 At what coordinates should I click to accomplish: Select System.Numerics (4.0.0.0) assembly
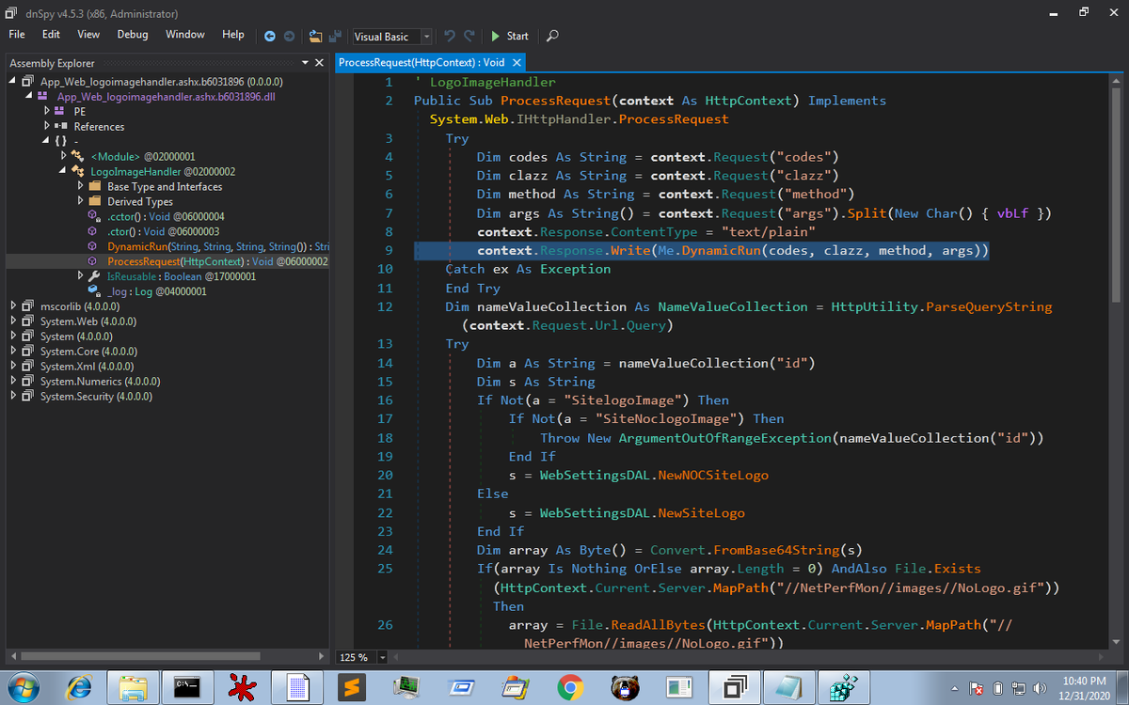100,382
